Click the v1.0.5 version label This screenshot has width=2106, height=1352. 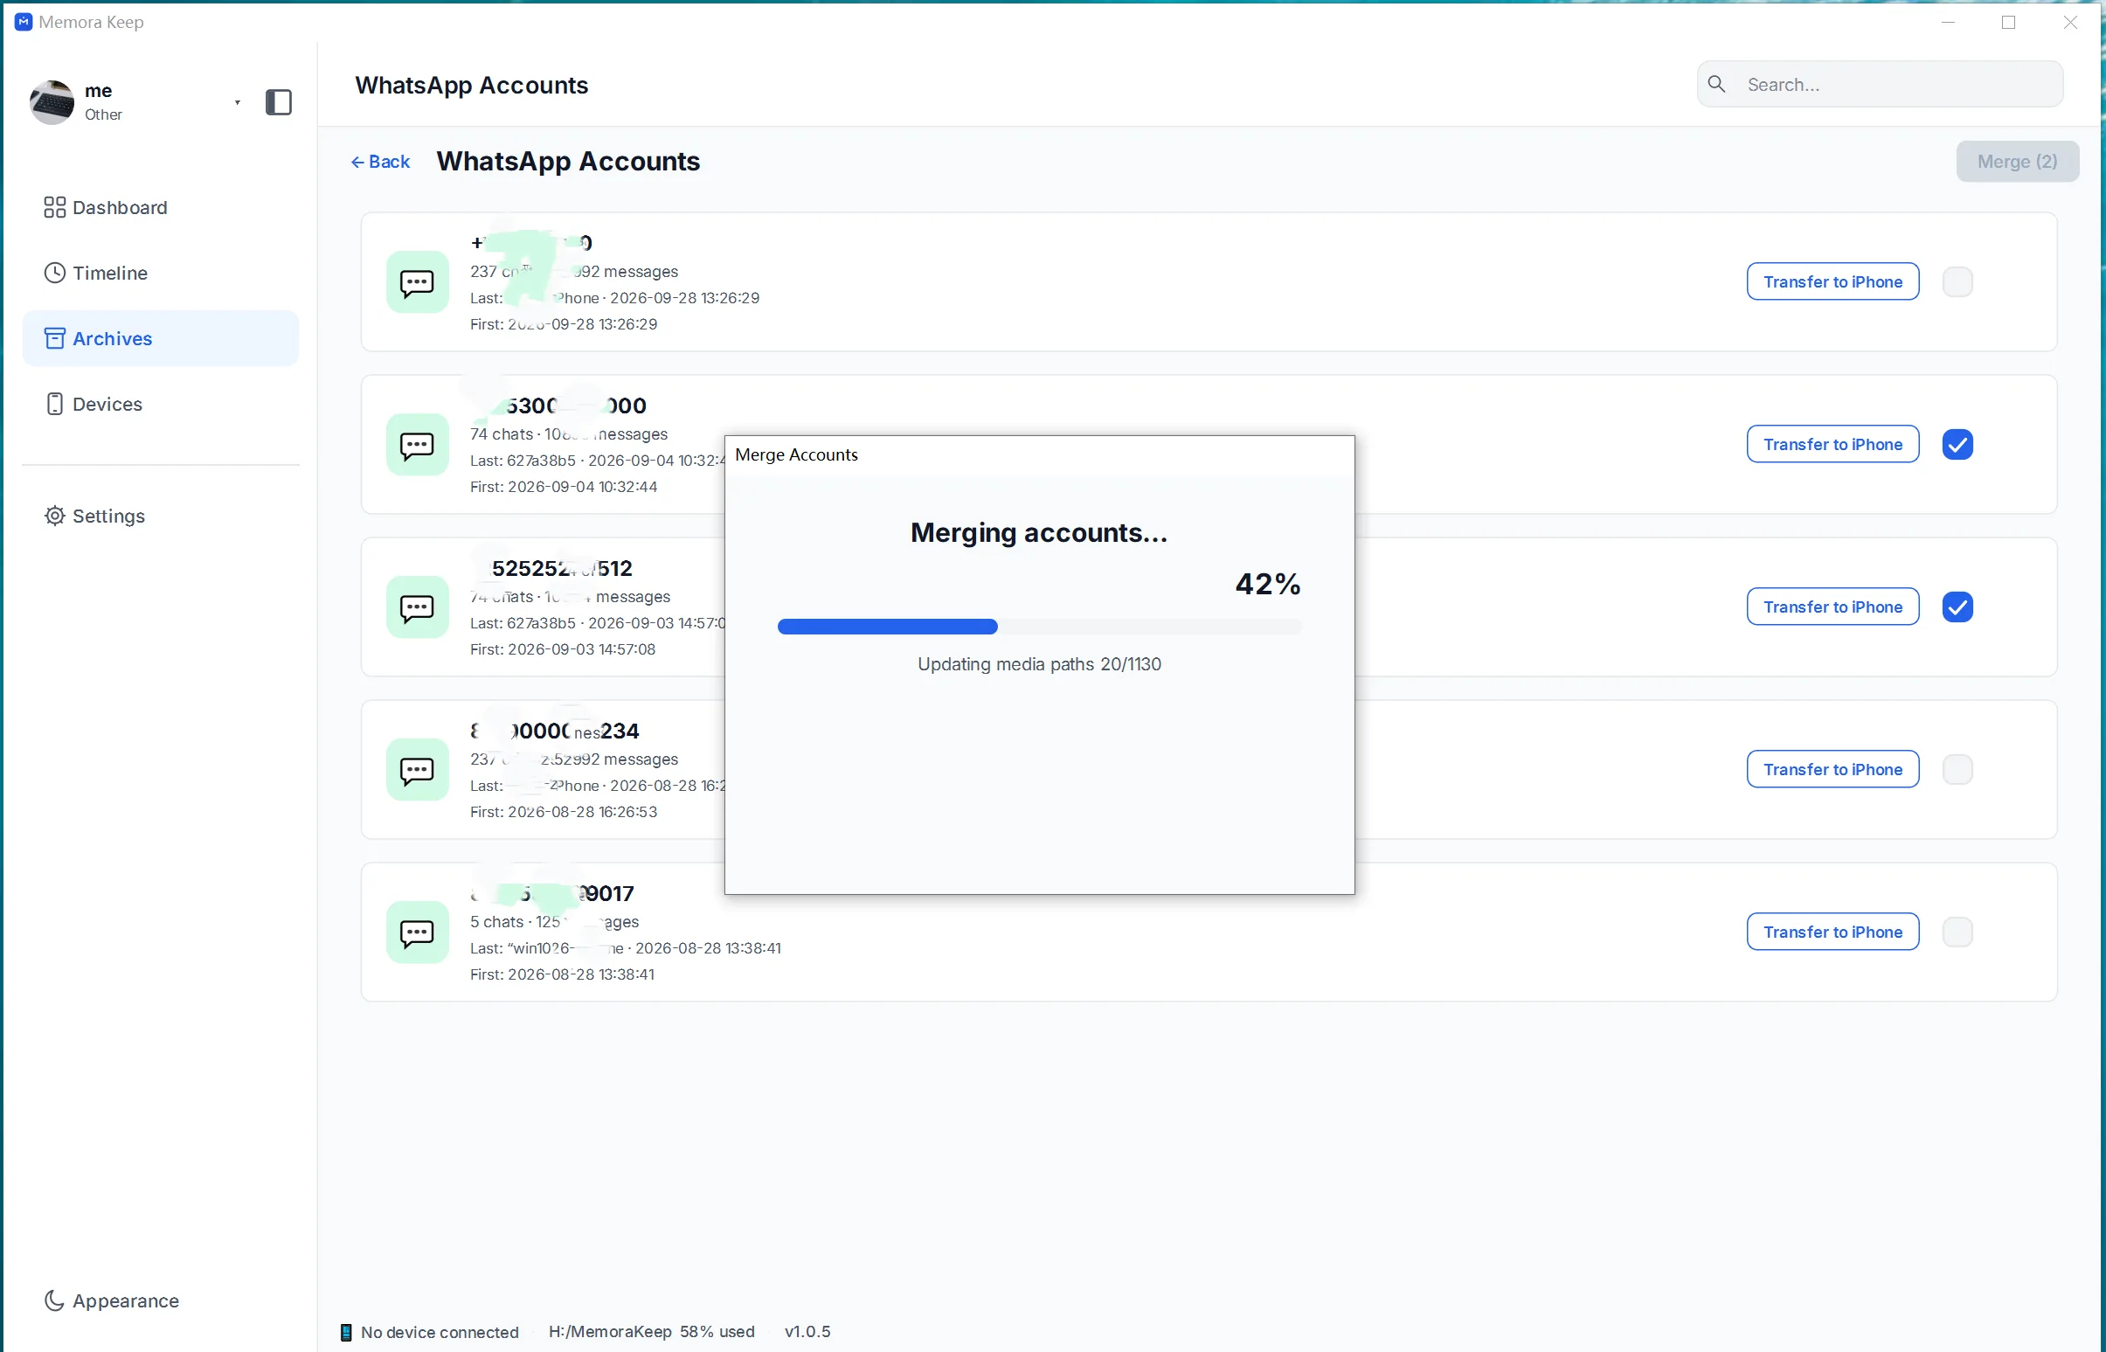(807, 1332)
